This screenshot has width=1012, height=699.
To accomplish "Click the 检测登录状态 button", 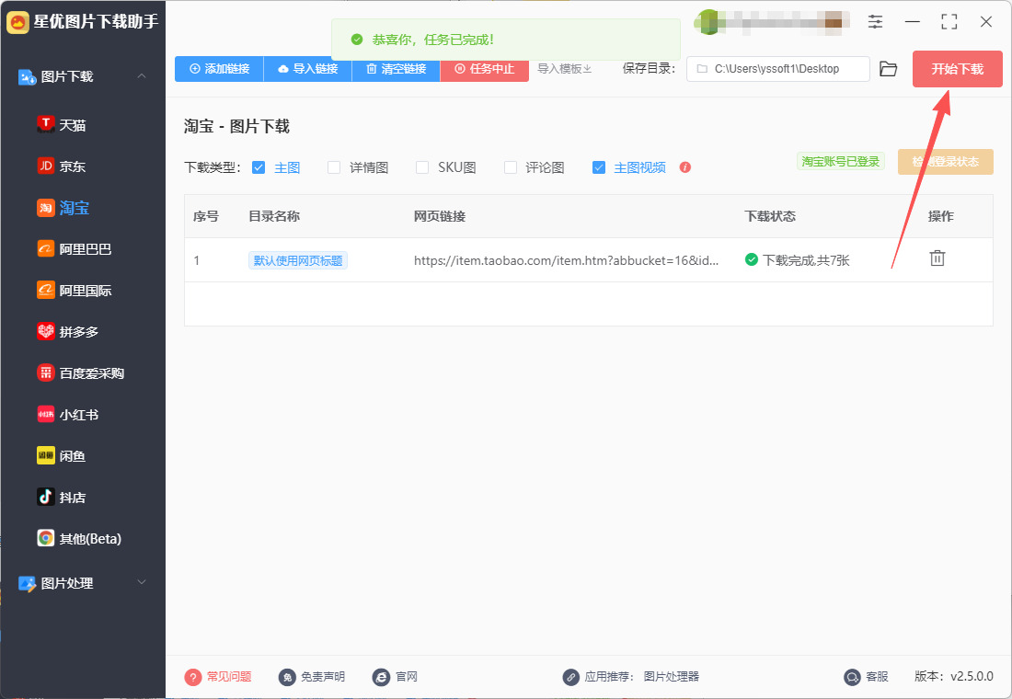I will (946, 161).
